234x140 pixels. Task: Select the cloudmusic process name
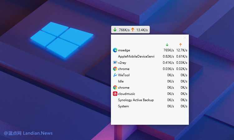[127, 94]
